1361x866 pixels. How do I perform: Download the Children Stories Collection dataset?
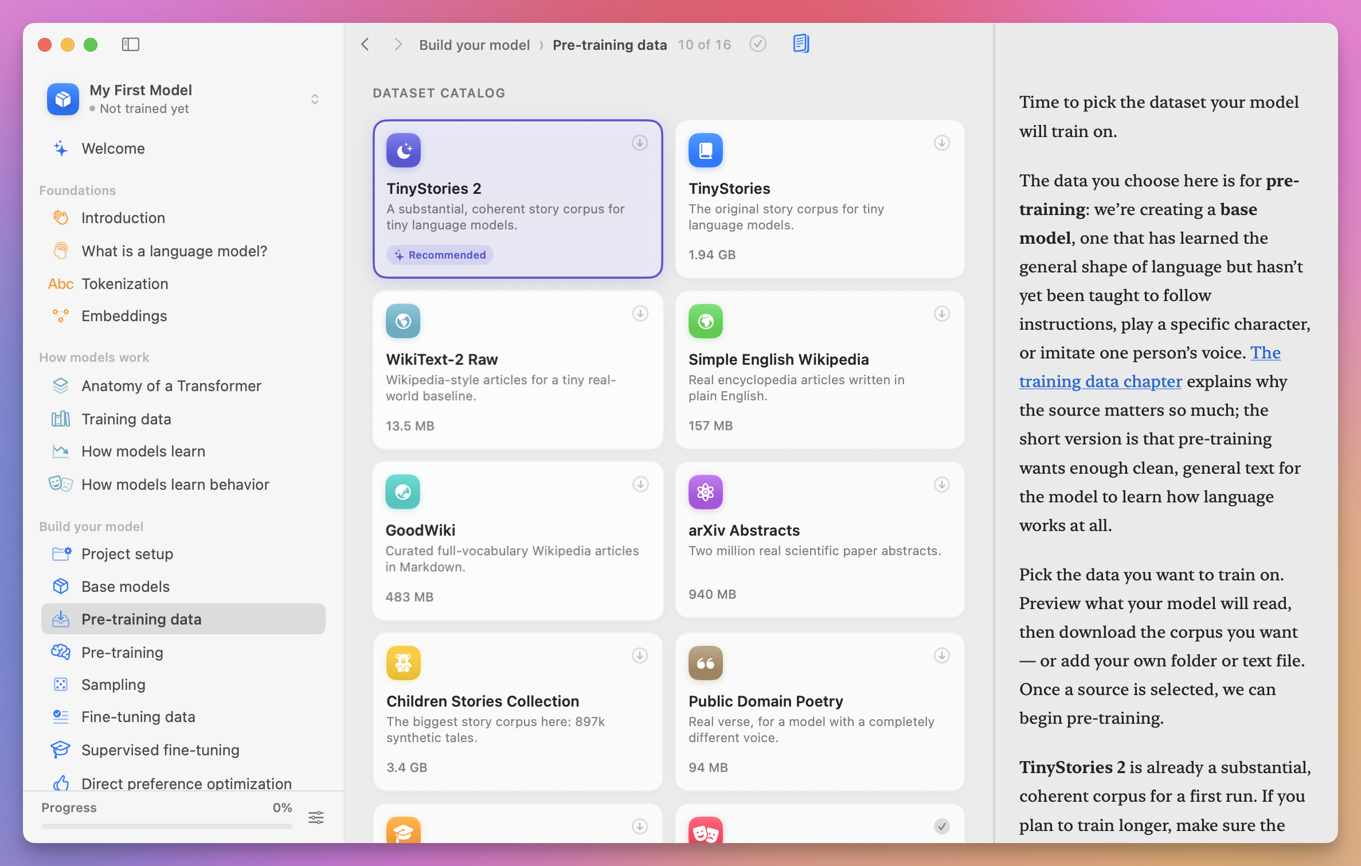tap(640, 656)
